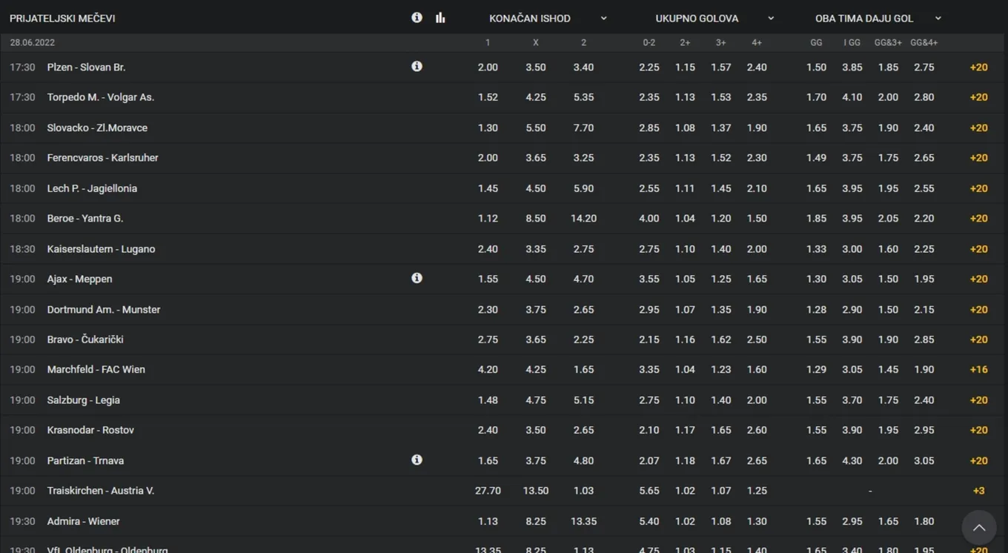Choose away win odds 14.20 for Yantra G.

[583, 219]
